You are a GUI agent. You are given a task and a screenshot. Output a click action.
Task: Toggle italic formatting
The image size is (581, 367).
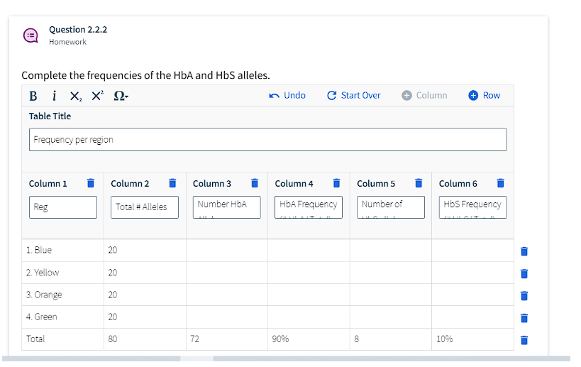click(54, 96)
